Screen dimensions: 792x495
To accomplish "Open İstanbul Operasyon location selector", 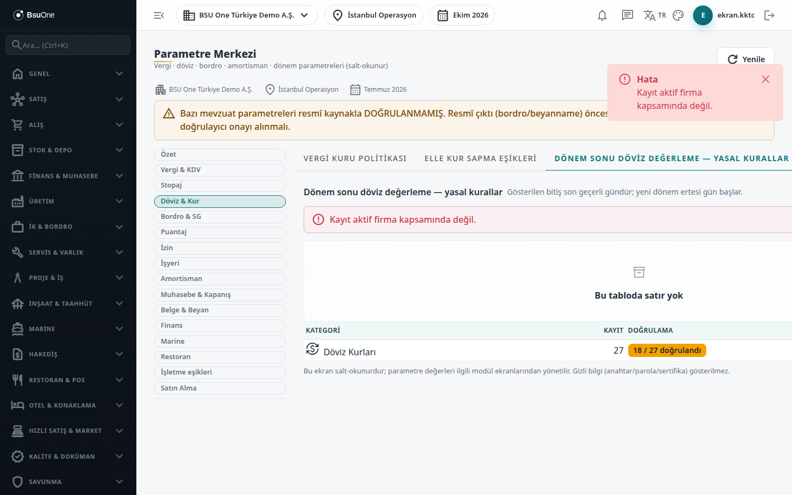I will click(373, 15).
